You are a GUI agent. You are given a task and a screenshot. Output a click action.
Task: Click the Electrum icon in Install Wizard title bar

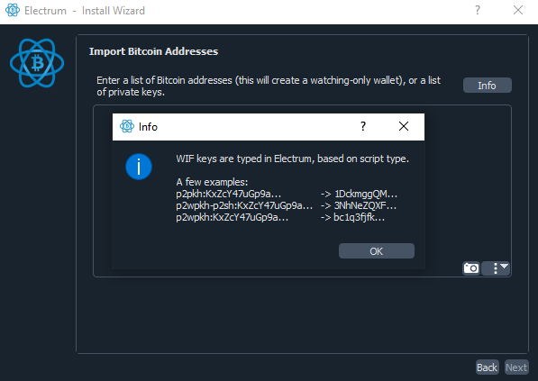(x=13, y=10)
